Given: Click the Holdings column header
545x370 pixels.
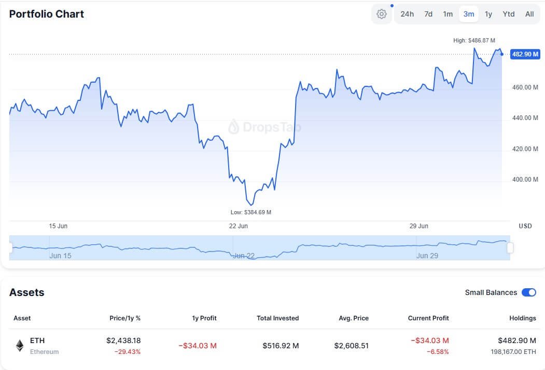Looking at the screenshot, I should [522, 318].
